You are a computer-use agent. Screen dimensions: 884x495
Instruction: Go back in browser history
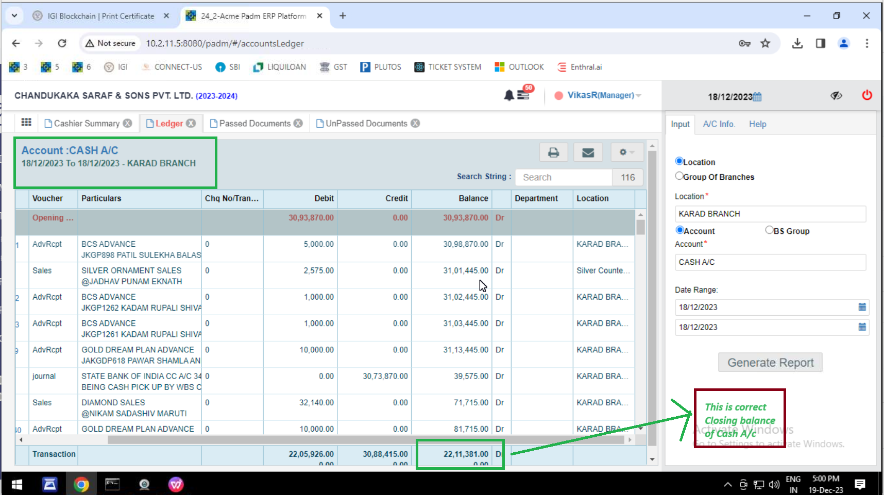click(x=16, y=43)
